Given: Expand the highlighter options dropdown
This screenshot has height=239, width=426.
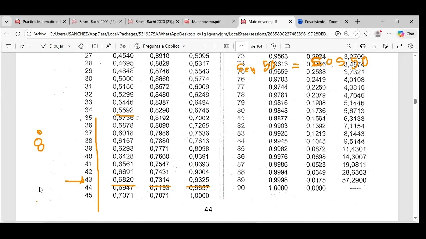Looking at the screenshot, I should pos(30,46).
